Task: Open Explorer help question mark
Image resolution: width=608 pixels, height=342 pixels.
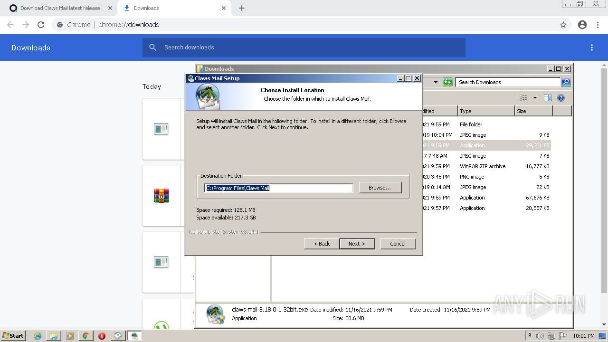Action: click(561, 98)
